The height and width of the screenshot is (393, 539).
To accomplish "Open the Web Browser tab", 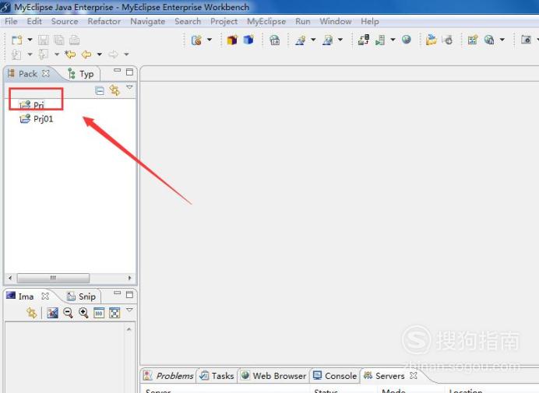I will tap(273, 376).
